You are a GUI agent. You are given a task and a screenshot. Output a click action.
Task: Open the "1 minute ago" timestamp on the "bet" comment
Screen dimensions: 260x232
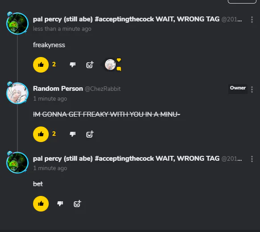pyautogui.click(x=50, y=168)
